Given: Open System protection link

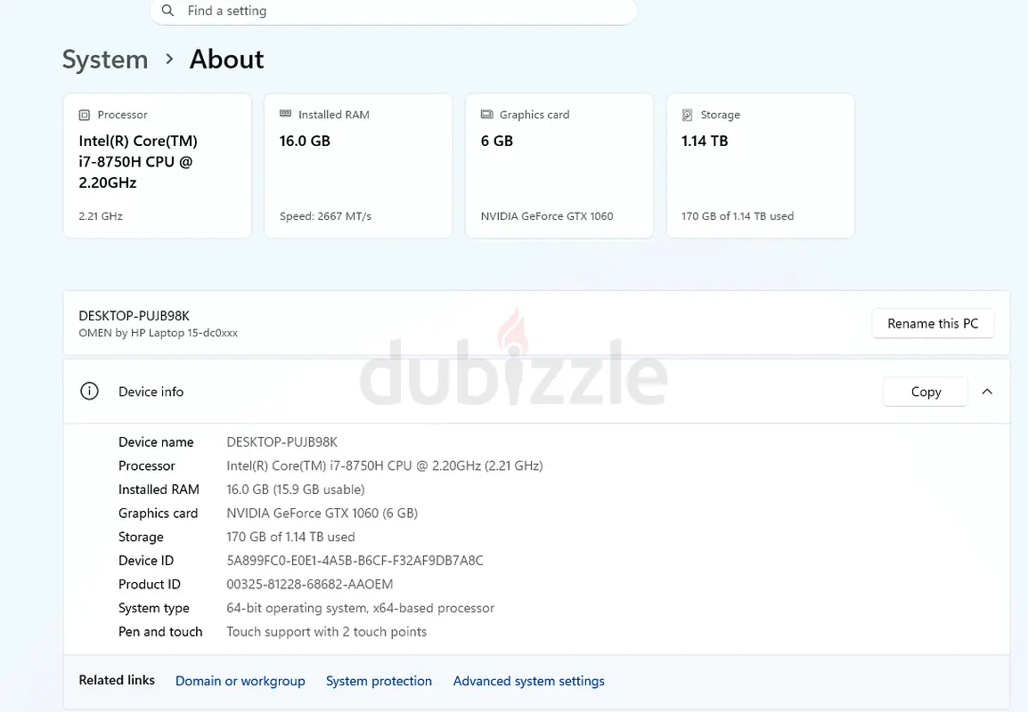Looking at the screenshot, I should pyautogui.click(x=379, y=681).
